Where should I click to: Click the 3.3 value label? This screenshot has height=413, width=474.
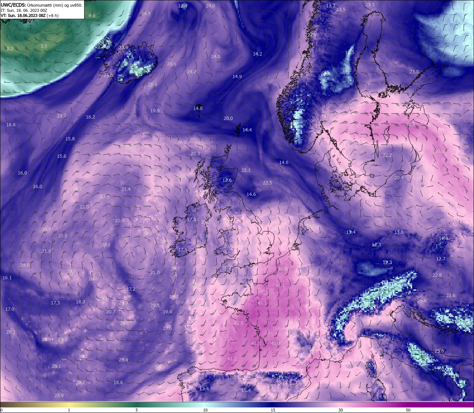coord(10,49)
